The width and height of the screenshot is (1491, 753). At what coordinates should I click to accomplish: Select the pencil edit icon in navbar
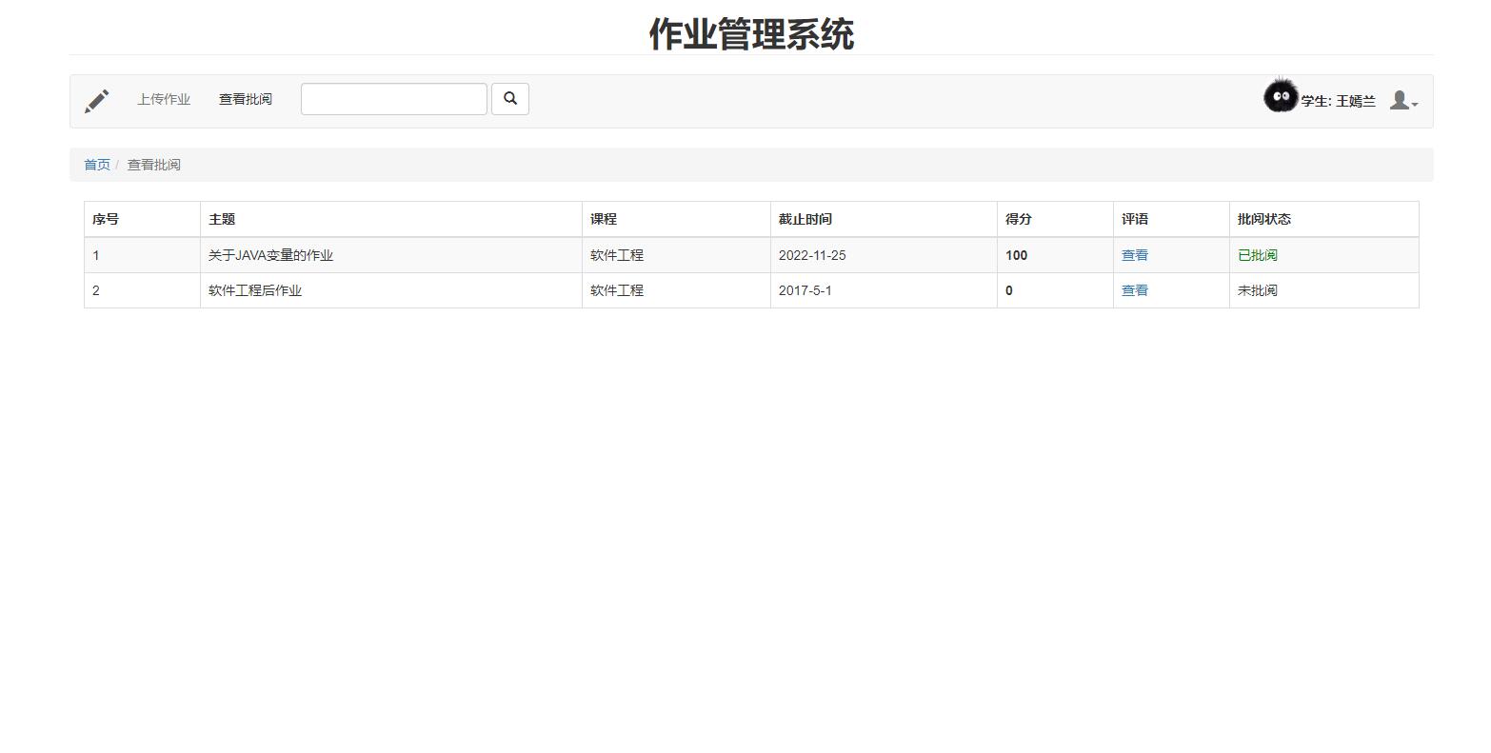point(96,99)
